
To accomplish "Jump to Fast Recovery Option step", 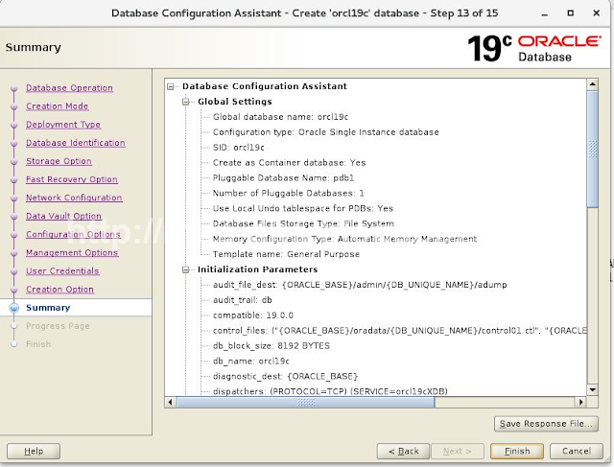I will coord(72,179).
